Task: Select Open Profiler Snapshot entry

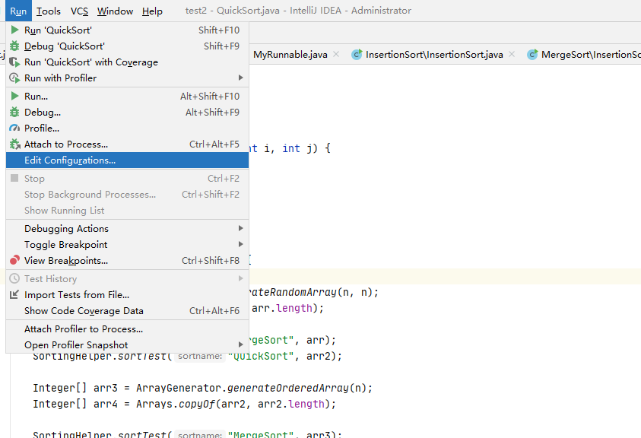Action: (x=127, y=344)
